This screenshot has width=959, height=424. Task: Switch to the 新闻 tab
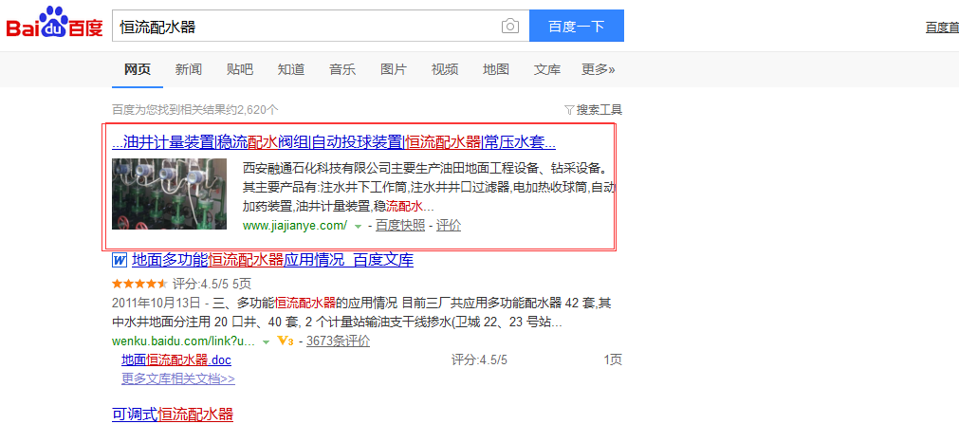(188, 69)
